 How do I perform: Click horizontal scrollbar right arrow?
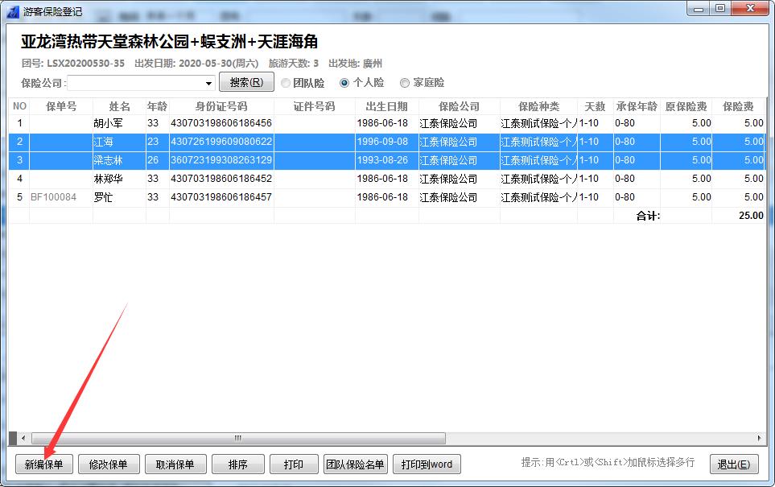(761, 439)
